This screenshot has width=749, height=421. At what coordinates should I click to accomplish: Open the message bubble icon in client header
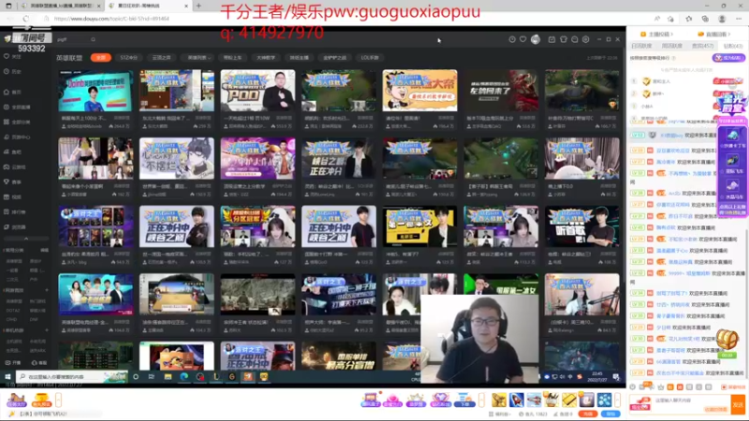(x=575, y=39)
